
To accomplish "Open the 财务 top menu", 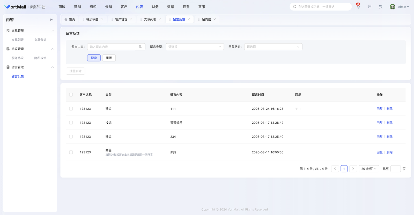I will tap(155, 7).
